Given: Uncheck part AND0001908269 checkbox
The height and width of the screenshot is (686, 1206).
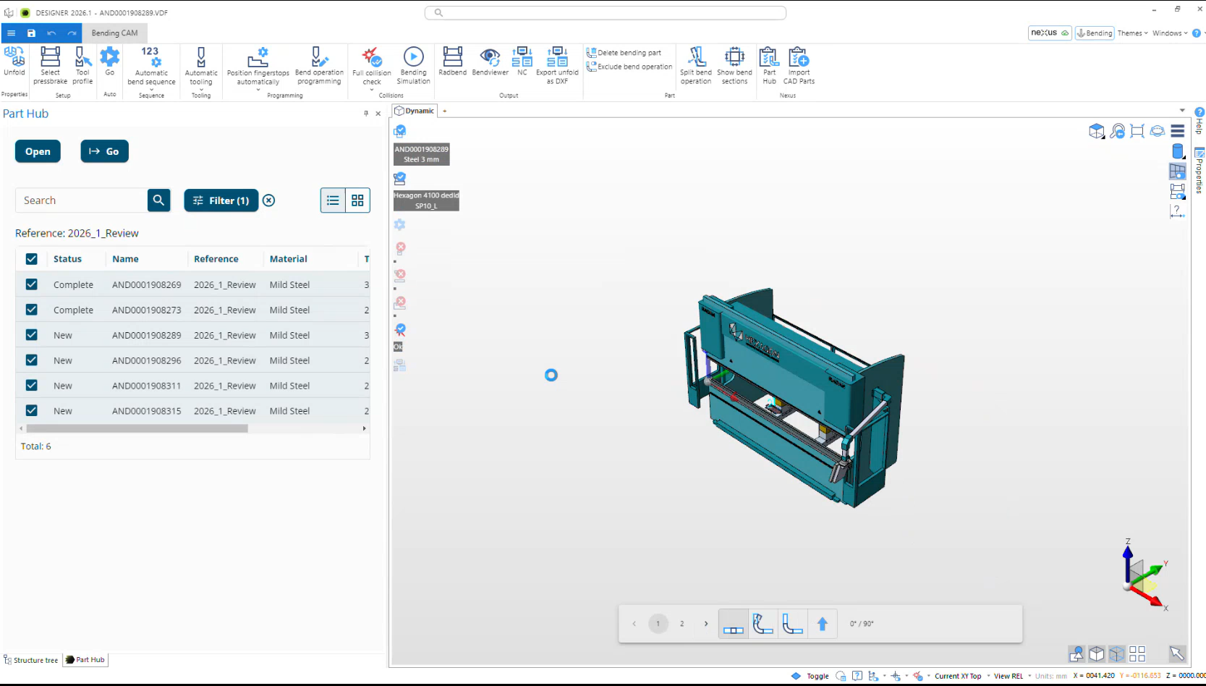Looking at the screenshot, I should pos(31,284).
